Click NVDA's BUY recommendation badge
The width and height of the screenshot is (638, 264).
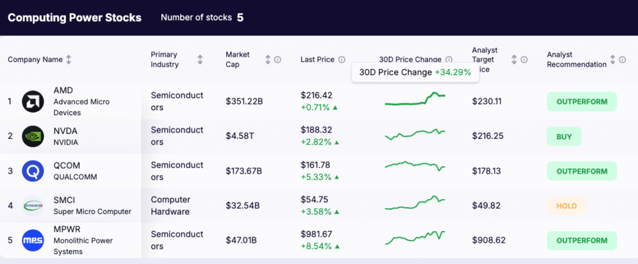click(x=564, y=137)
